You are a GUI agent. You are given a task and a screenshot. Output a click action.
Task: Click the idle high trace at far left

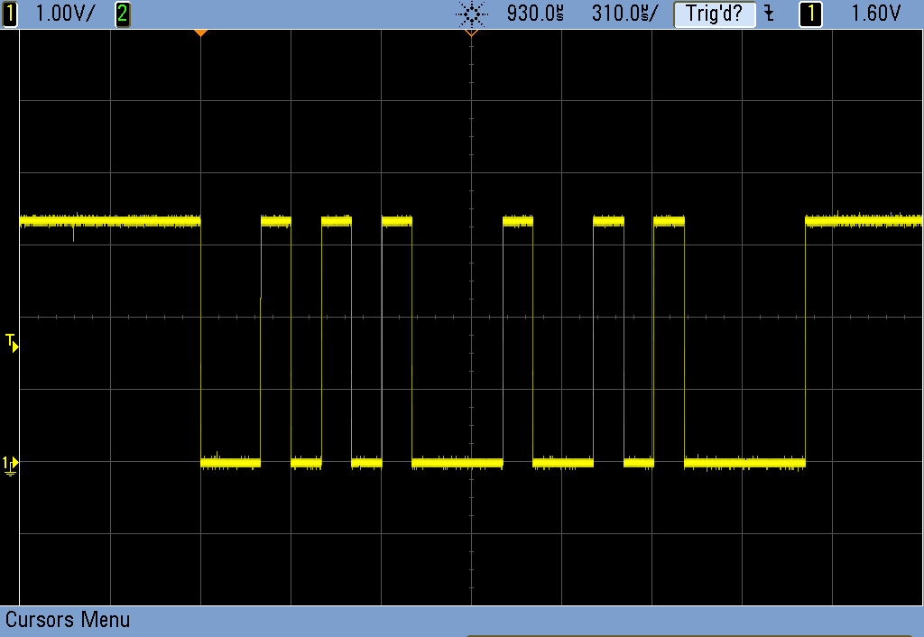(108, 220)
